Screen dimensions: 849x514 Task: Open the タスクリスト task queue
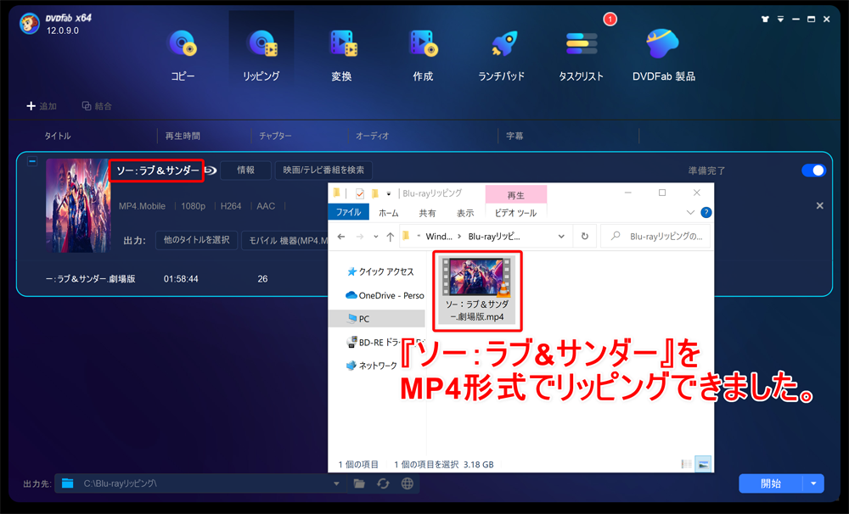click(581, 55)
